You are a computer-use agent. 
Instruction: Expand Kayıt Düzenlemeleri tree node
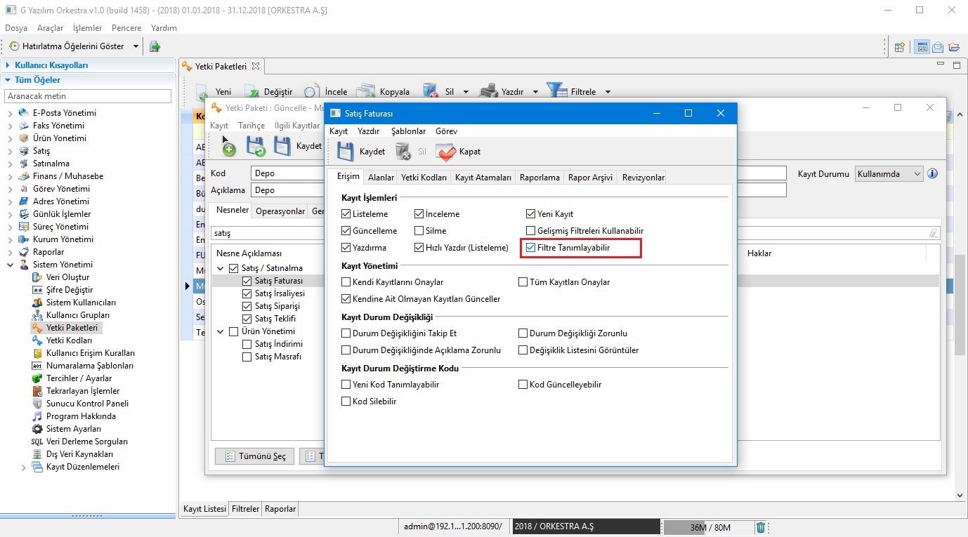[x=23, y=467]
